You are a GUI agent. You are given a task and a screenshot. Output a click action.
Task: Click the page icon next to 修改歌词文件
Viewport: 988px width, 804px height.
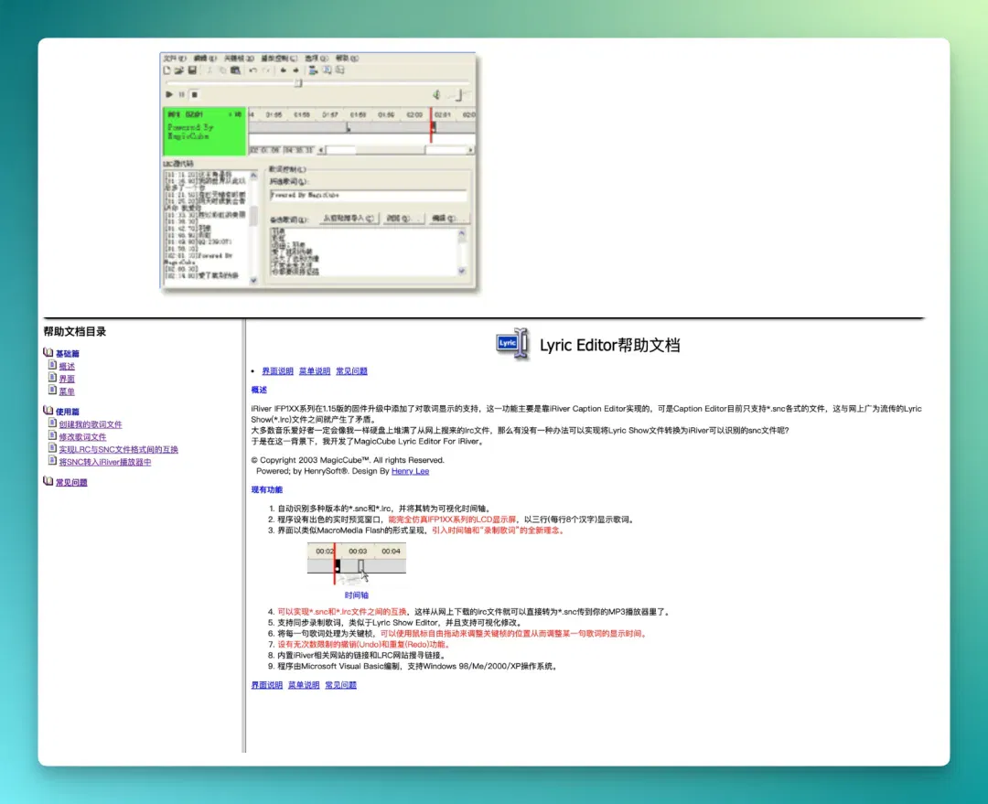click(53, 436)
